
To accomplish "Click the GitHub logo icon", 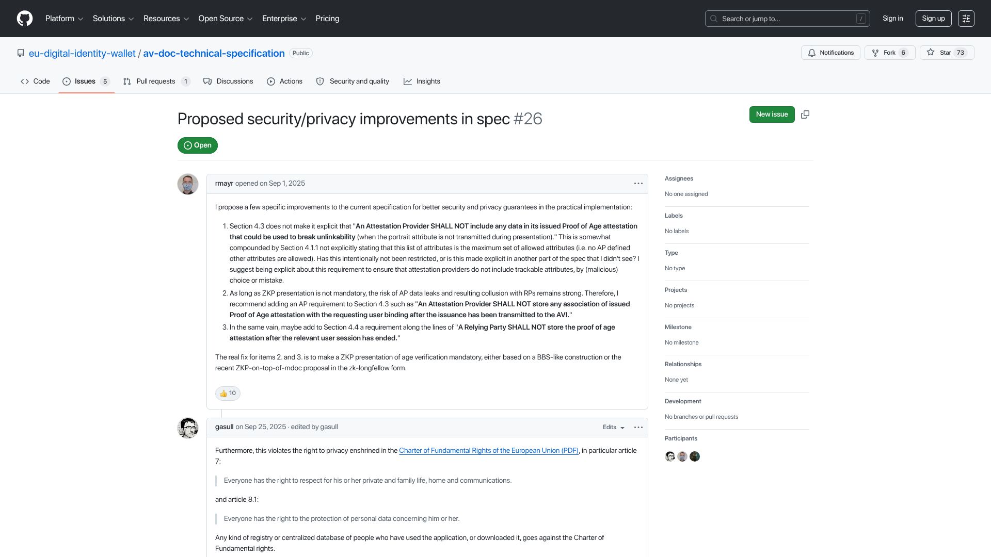I will 25,19.
